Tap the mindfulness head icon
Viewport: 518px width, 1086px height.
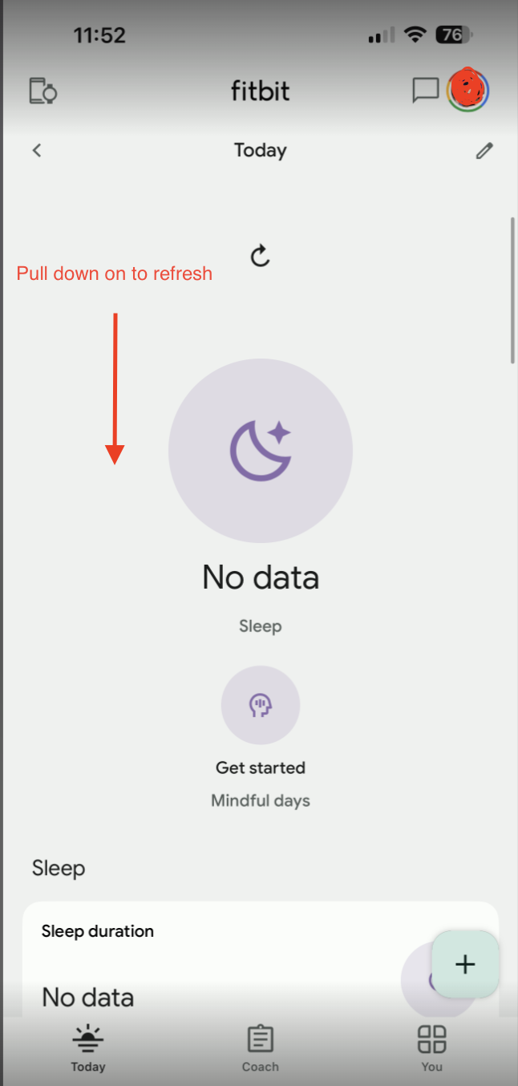click(x=261, y=705)
